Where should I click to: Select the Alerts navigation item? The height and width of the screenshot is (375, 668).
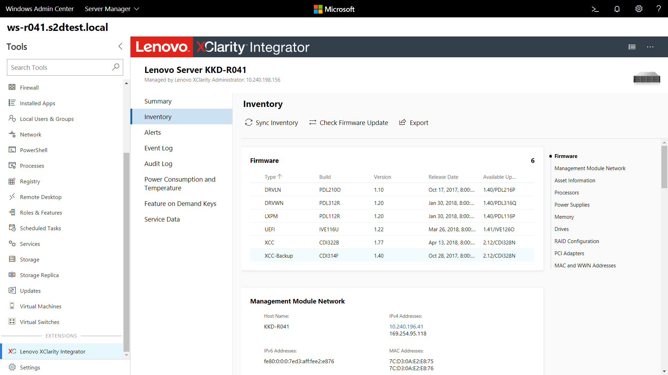point(152,132)
